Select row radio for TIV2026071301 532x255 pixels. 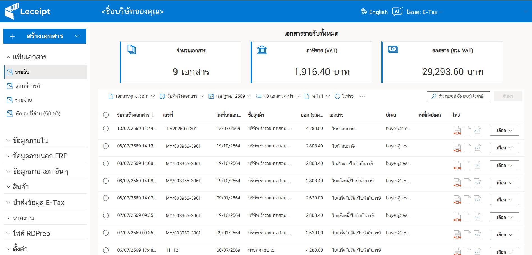click(106, 129)
